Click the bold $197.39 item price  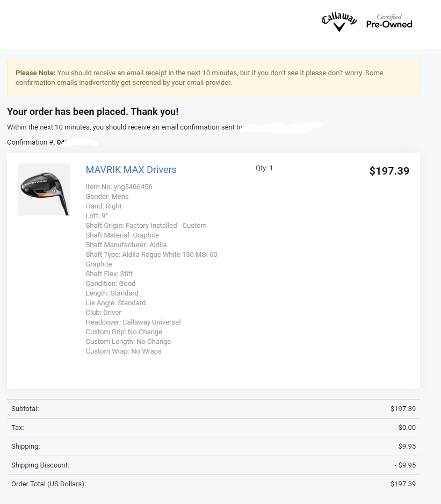tap(389, 171)
